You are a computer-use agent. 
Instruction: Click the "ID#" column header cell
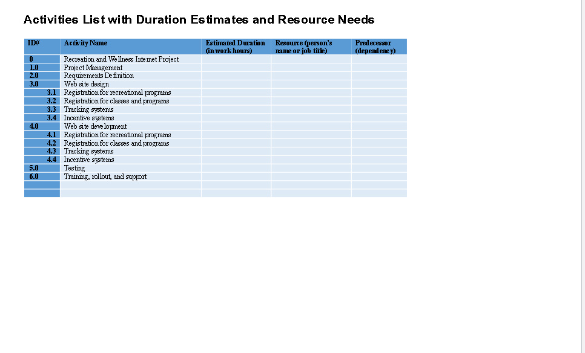(33, 43)
